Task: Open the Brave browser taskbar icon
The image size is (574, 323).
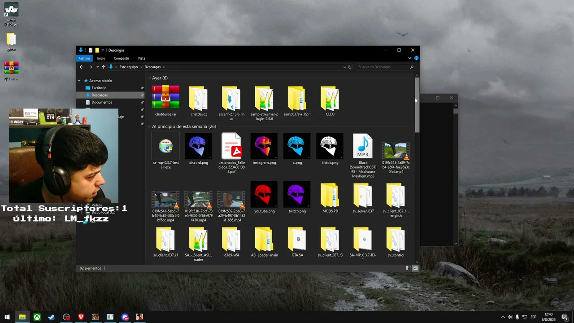Action: 81,317
